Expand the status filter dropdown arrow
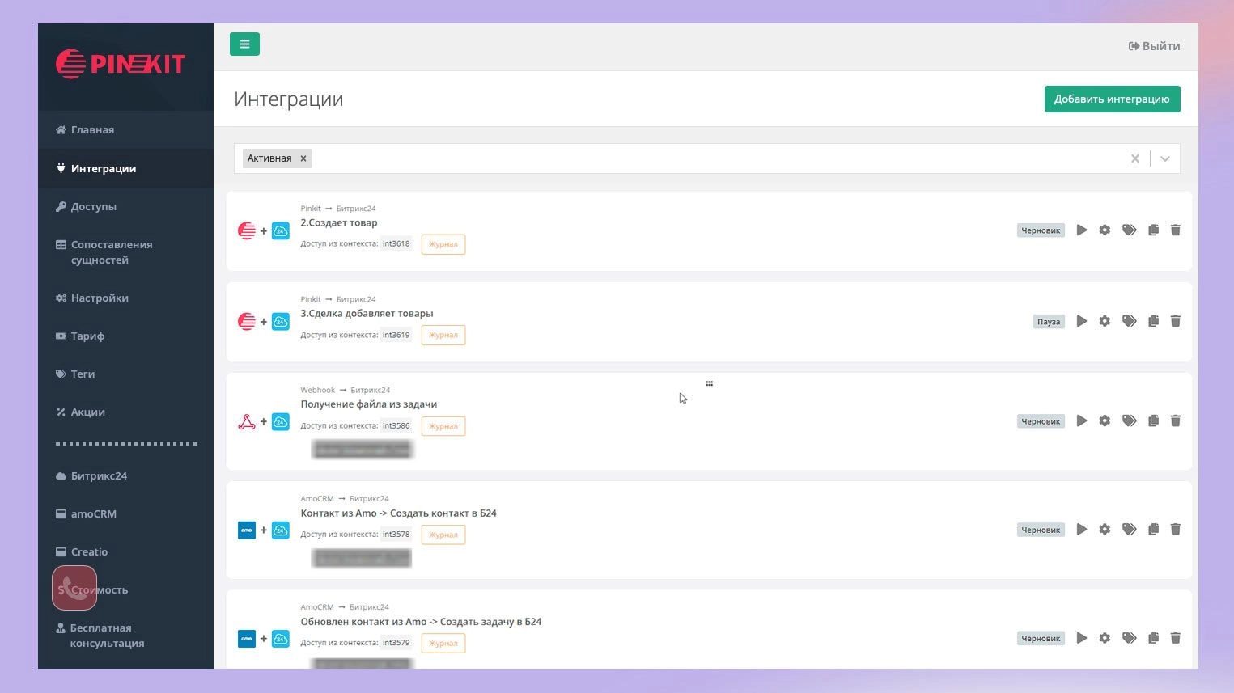The height and width of the screenshot is (693, 1234). [1164, 158]
